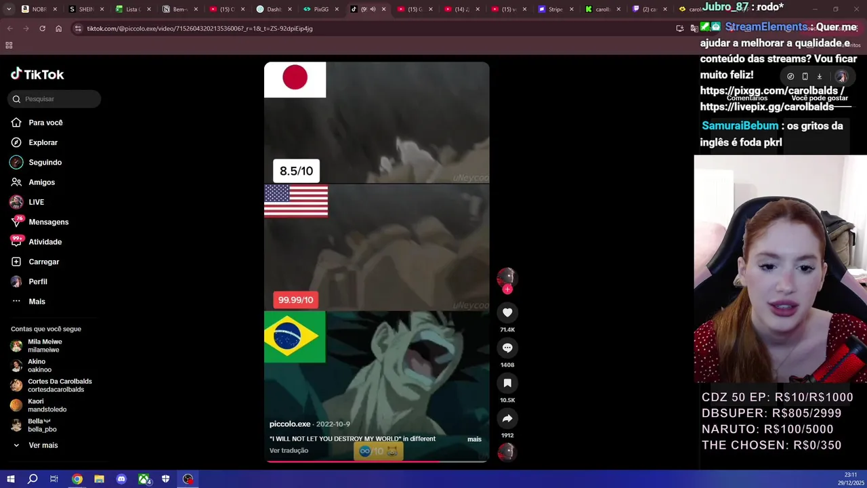Image resolution: width=867 pixels, height=488 pixels.
Task: Open the tab search dropdown arrow
Action: click(x=9, y=9)
